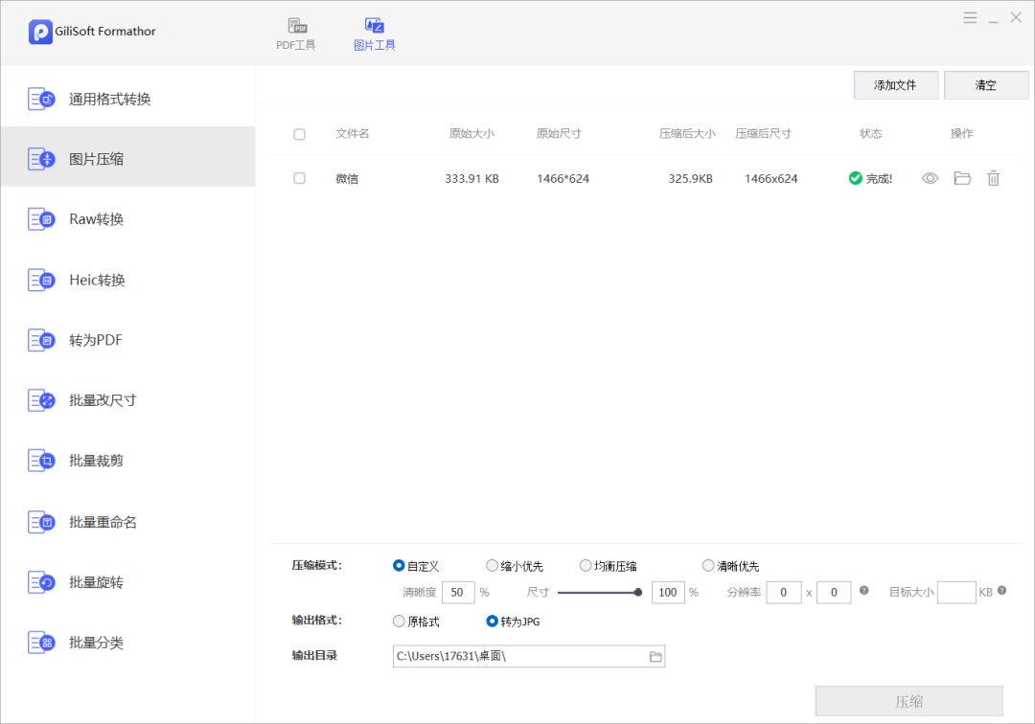The image size is (1035, 724).
Task: Toggle the select-all checkbox in header
Action: point(299,134)
